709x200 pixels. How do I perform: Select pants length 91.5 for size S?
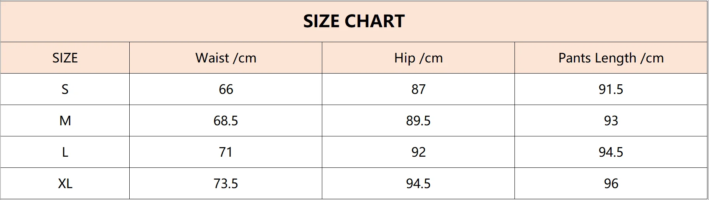tap(611, 89)
